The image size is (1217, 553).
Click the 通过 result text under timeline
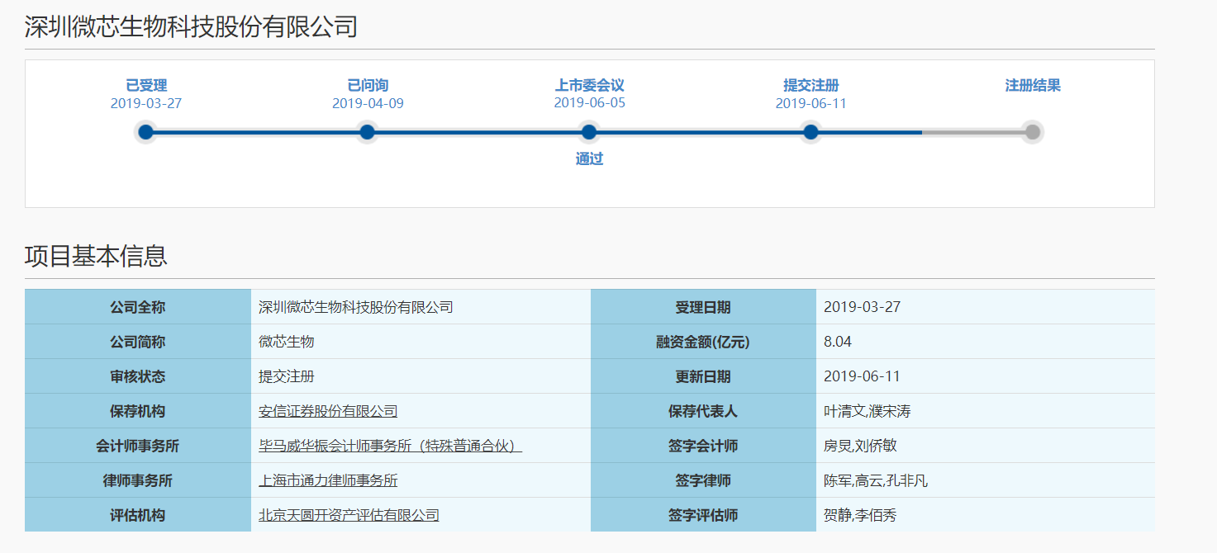[589, 159]
